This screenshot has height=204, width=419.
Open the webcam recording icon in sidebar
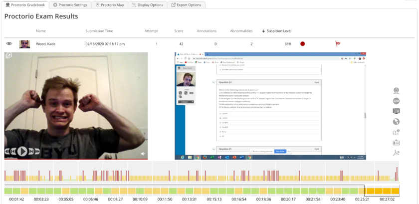[396, 90]
